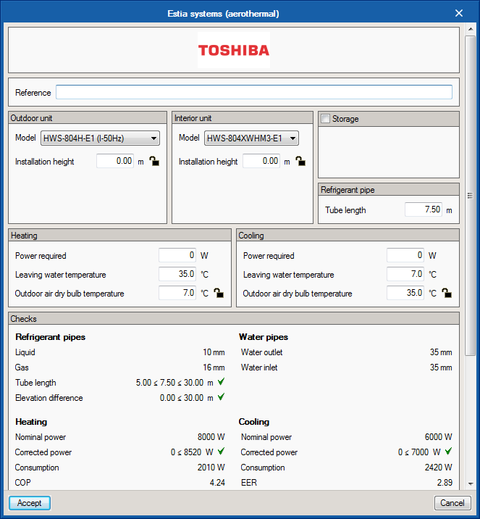Image resolution: width=480 pixels, height=519 pixels.
Task: Click the Tube length input field
Action: pos(423,209)
